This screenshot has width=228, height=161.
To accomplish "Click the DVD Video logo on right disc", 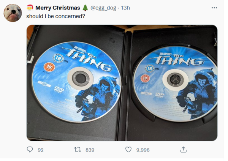I will 160,95.
